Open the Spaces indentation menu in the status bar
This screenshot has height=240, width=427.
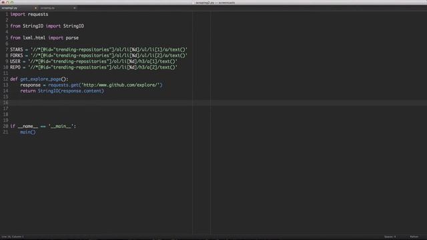390,237
